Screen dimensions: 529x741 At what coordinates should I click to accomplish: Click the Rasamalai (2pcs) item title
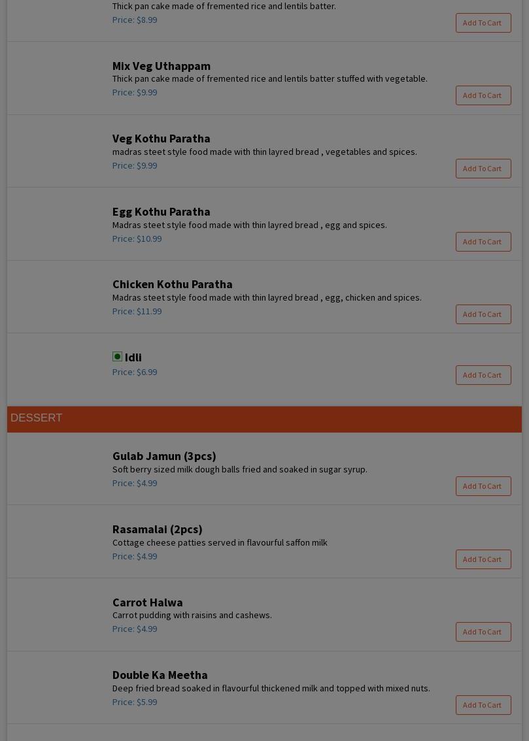pyautogui.click(x=157, y=529)
